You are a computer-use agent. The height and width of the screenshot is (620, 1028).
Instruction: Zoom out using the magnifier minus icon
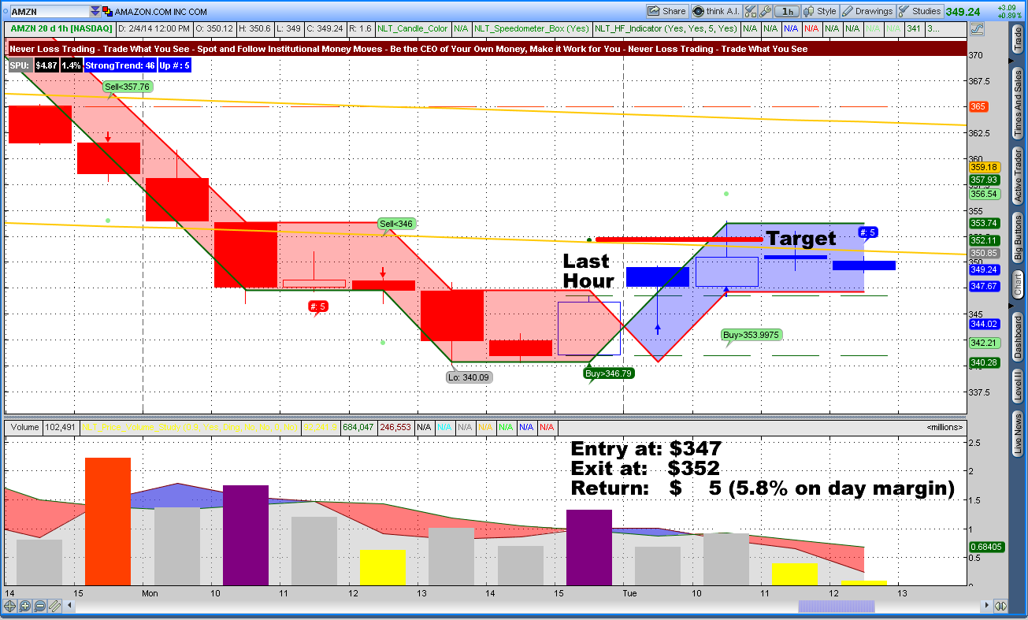38,606
